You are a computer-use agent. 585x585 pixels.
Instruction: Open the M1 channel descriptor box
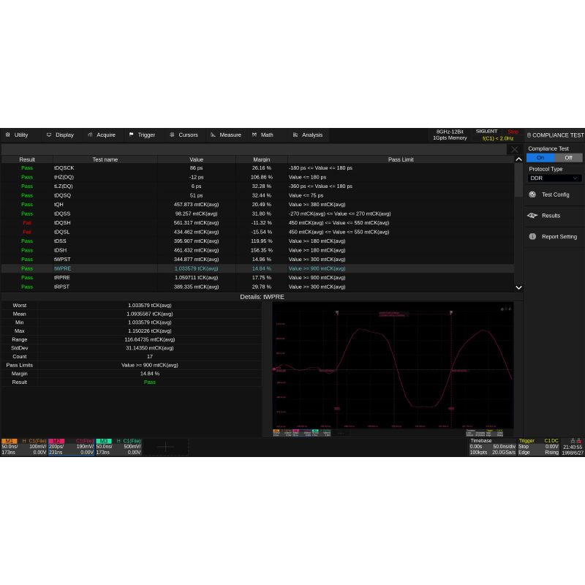23,447
